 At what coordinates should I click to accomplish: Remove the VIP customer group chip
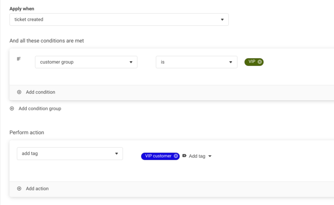260,62
